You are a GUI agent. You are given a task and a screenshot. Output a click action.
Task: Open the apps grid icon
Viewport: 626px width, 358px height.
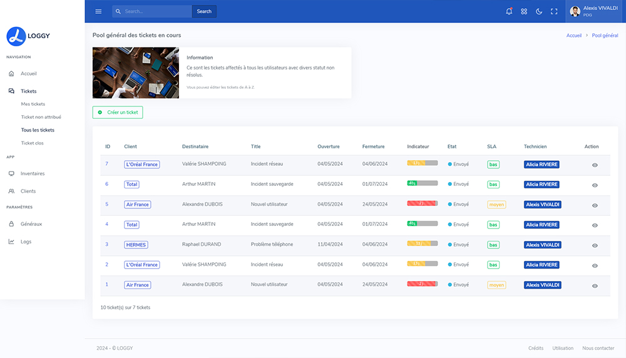[x=524, y=11]
